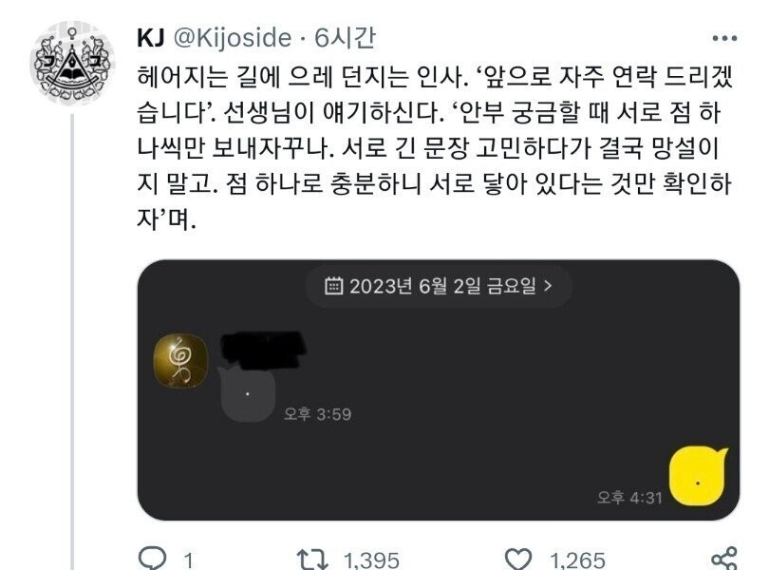Screen dimensions: 769x570
Task: Open the 6시간 timestamp link
Action: pos(345,37)
